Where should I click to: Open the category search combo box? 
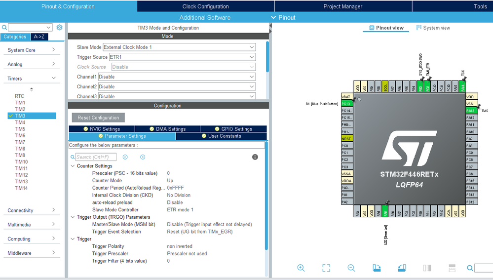click(30, 27)
